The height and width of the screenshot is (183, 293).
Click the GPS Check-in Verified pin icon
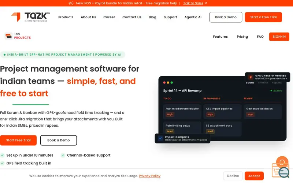pos(251,77)
